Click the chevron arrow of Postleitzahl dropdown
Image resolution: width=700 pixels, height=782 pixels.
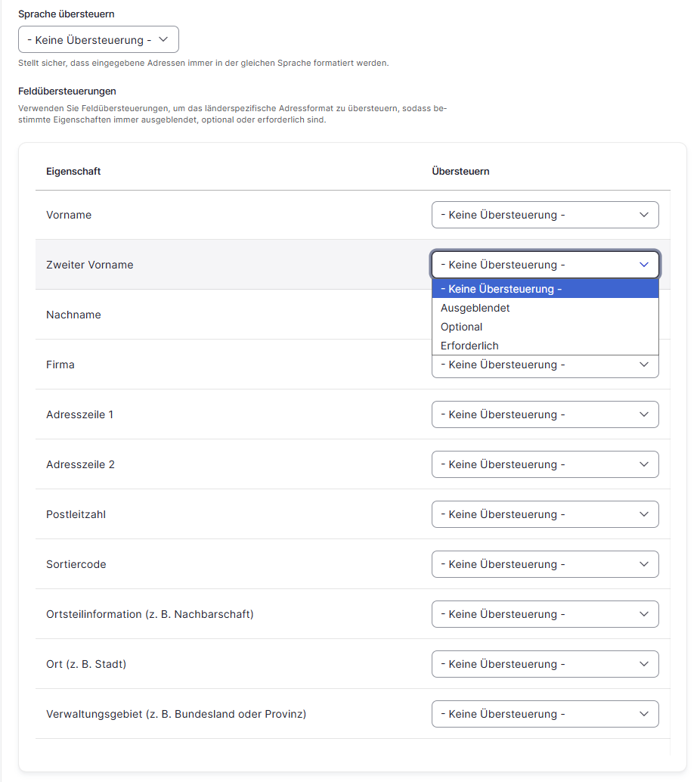point(643,514)
